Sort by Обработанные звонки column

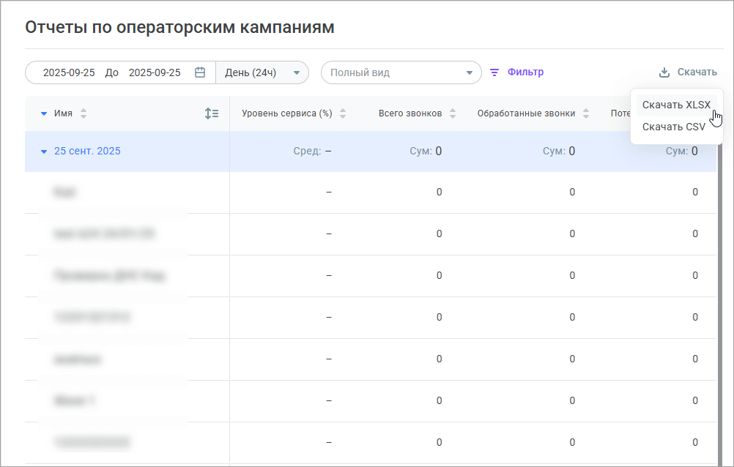586,113
